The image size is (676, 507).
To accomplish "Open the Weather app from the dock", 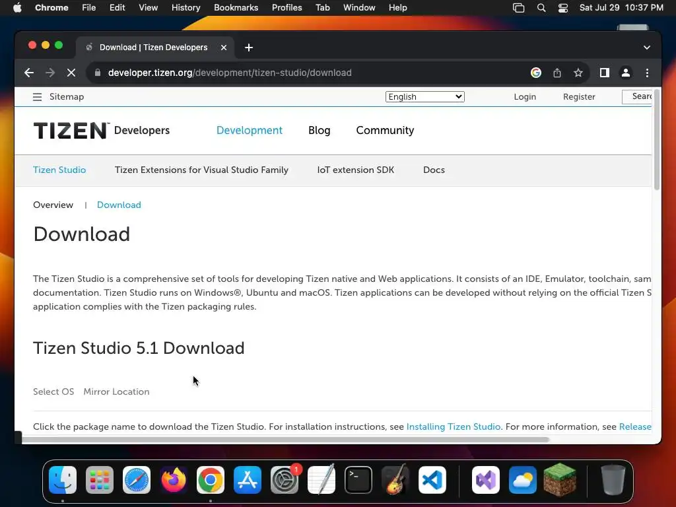I will (x=523, y=480).
